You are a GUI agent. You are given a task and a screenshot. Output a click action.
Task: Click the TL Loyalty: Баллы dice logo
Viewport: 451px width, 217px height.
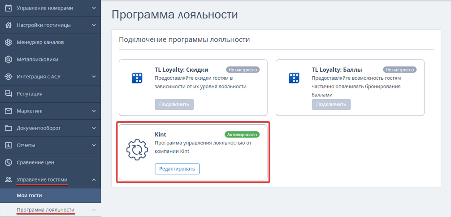point(294,78)
